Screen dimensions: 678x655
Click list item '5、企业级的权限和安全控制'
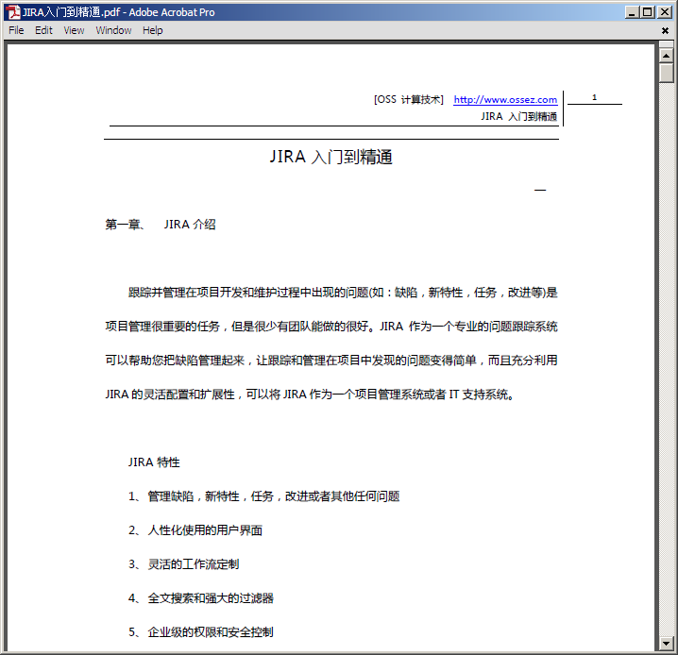pyautogui.click(x=201, y=632)
